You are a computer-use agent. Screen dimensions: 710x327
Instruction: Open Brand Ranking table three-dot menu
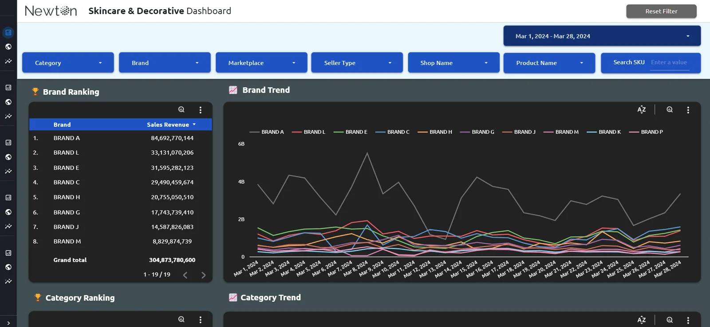[200, 110]
